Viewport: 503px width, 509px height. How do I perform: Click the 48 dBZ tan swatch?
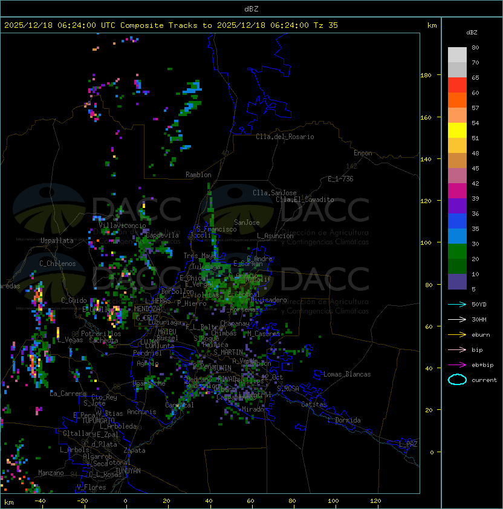point(457,160)
